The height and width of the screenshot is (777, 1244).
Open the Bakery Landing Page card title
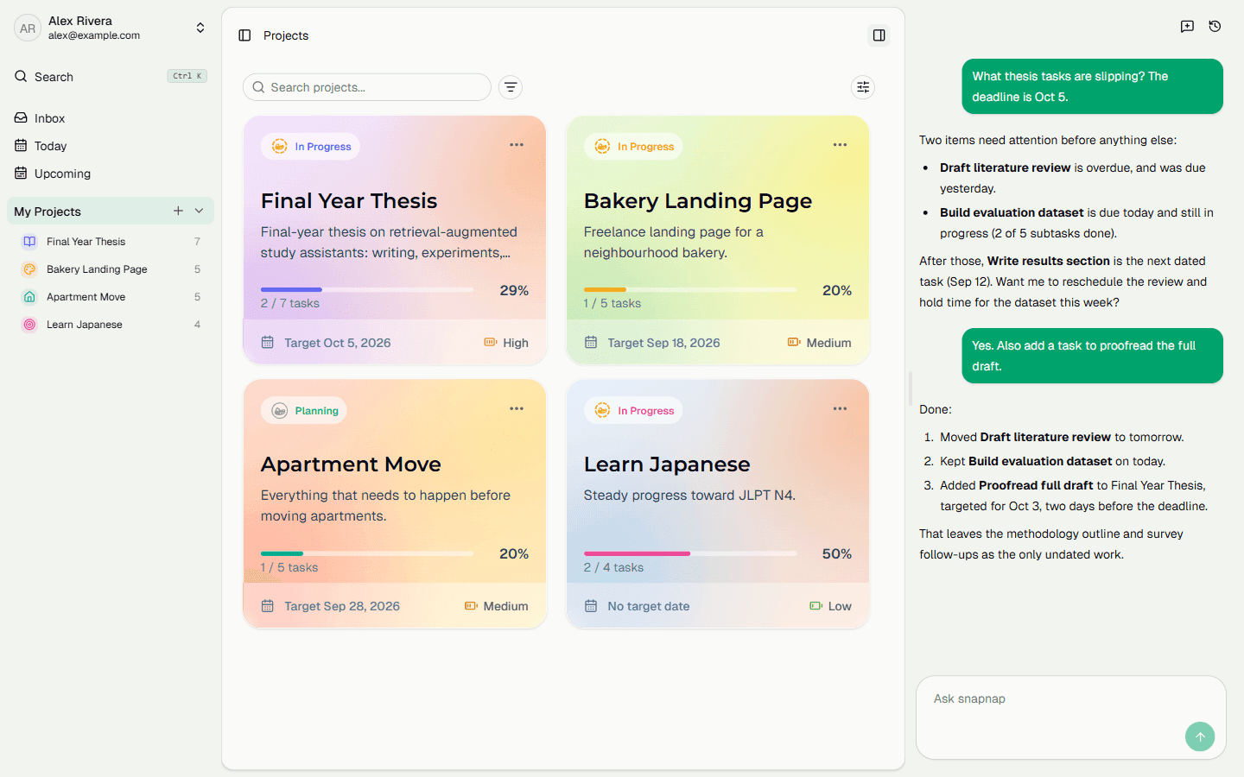698,201
